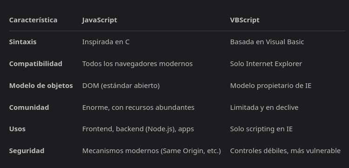349x168 pixels.
Task: Click 'Enorme, con recursos abundantes' cell
Action: coord(138,107)
